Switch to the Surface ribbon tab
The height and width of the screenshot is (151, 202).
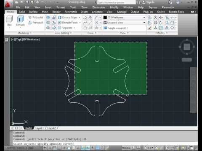[x=33, y=12]
